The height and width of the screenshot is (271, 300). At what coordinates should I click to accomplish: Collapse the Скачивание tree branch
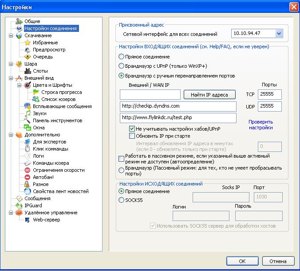(x=11, y=35)
